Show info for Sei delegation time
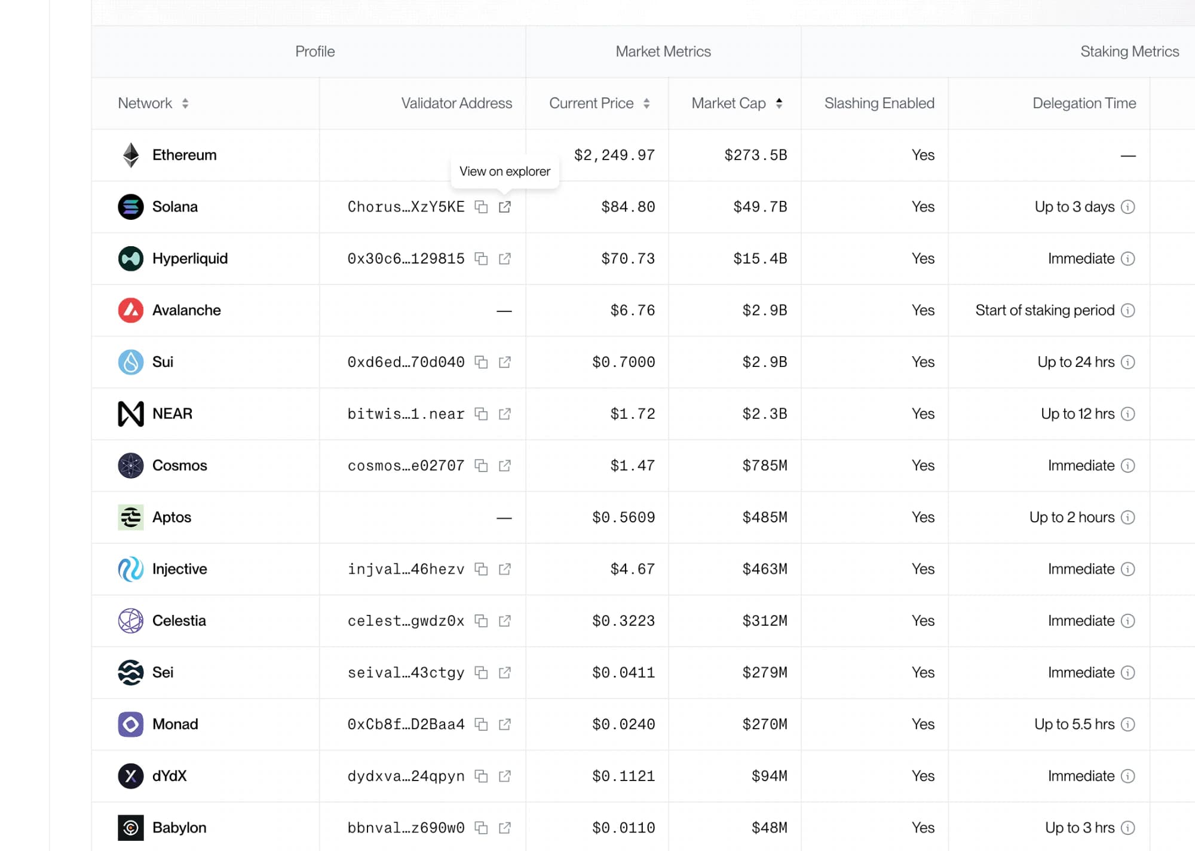This screenshot has height=851, width=1195. (x=1128, y=673)
